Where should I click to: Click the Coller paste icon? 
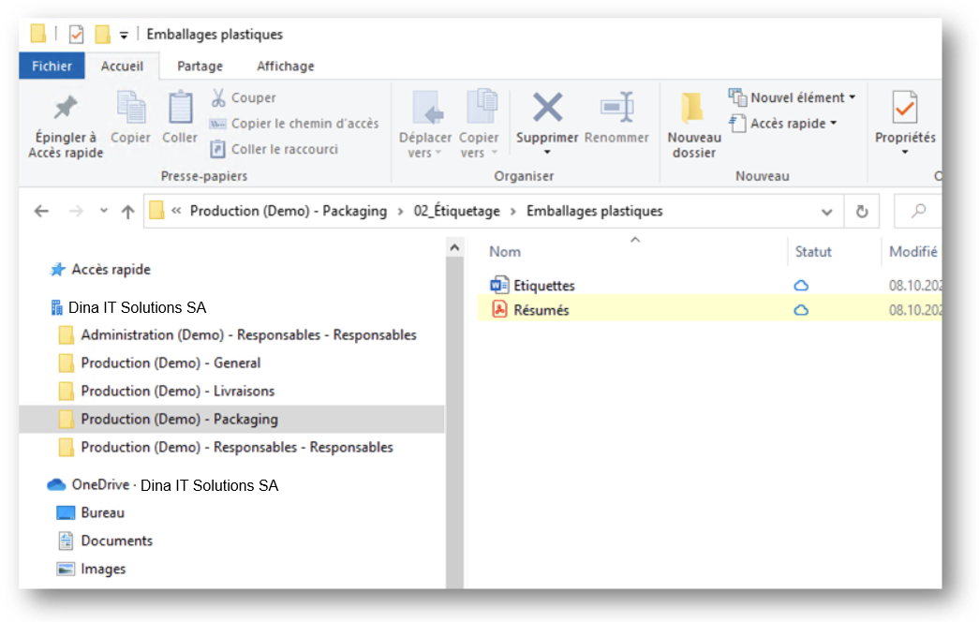tap(180, 108)
